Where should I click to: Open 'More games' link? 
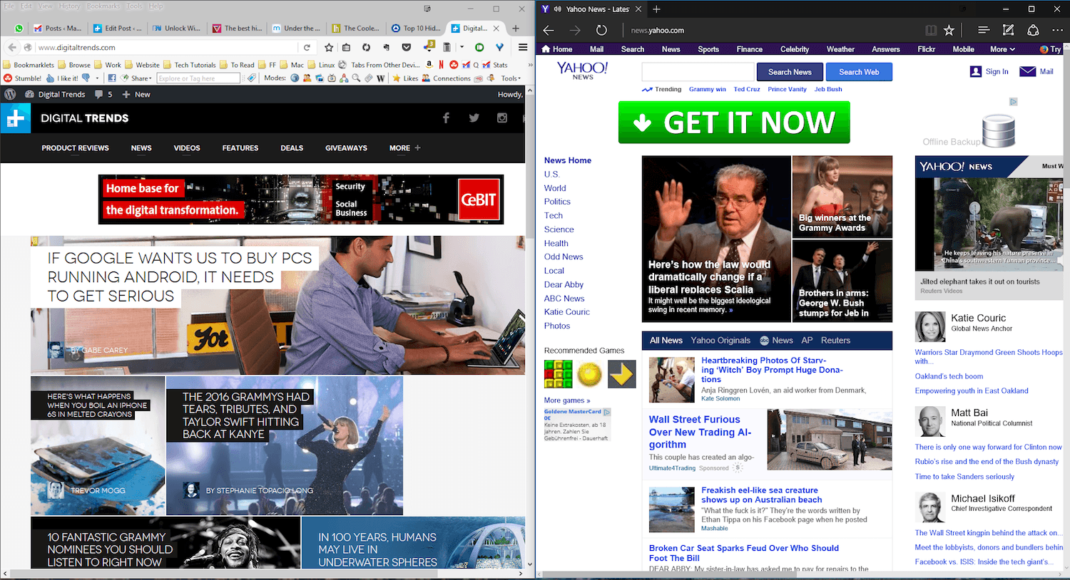click(x=567, y=400)
